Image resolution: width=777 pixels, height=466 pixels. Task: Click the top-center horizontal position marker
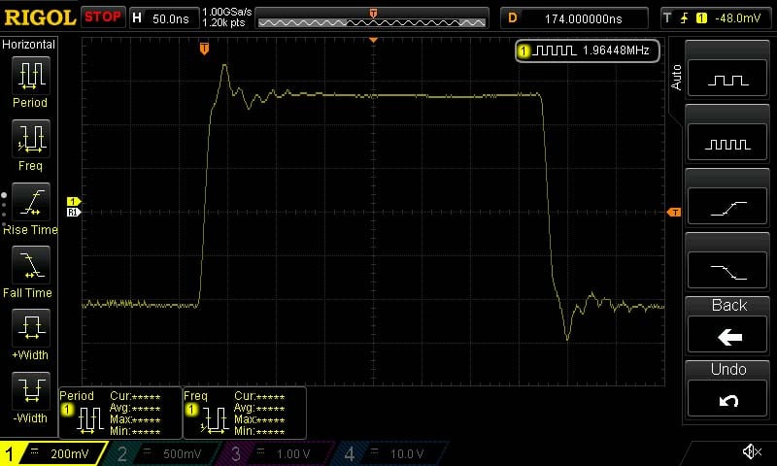(x=373, y=40)
